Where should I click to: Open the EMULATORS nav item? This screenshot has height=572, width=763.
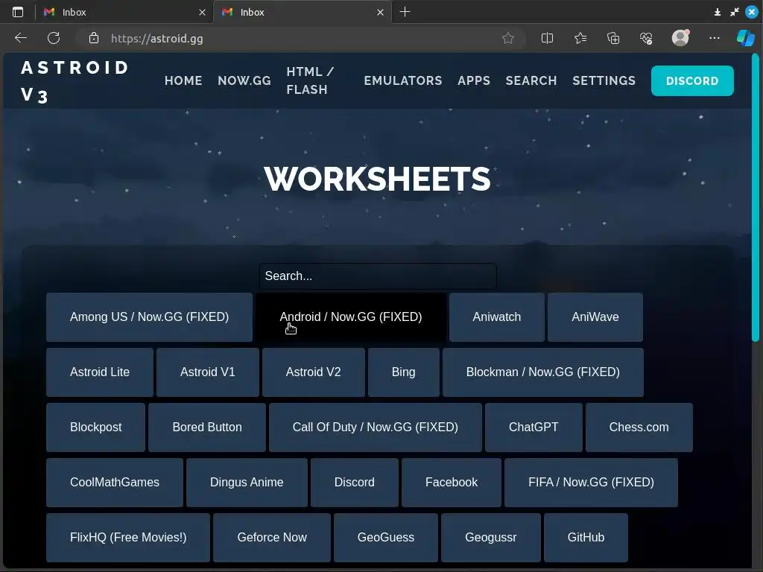(403, 80)
